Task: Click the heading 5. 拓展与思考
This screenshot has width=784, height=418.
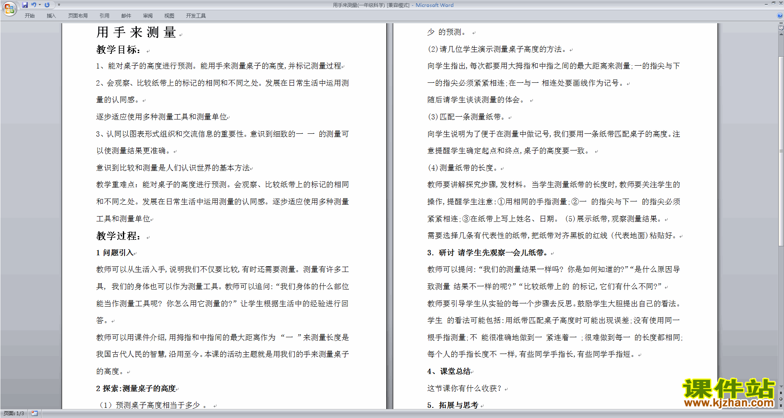Action: (453, 405)
